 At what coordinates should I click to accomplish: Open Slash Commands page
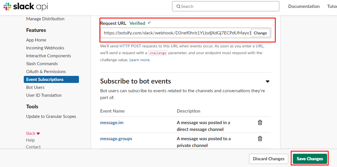(x=42, y=64)
